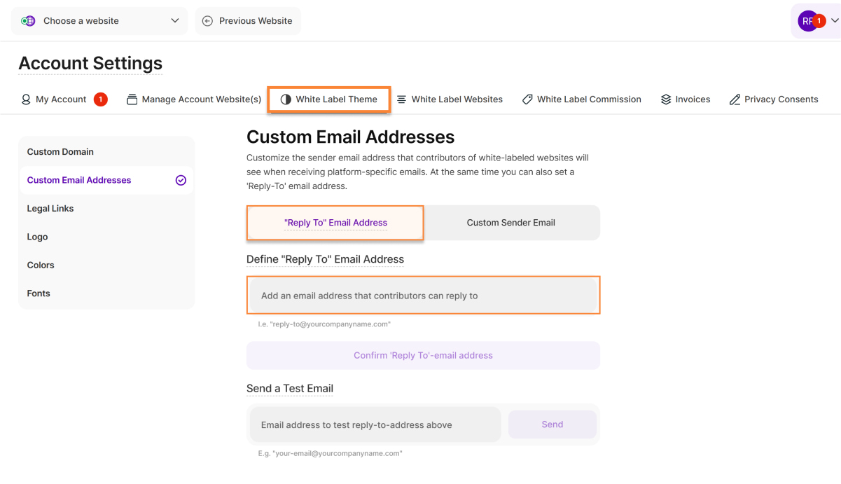Click the checkmark circle beside Custom Email Addresses
Screen dimensions: 841x484
[181, 180]
